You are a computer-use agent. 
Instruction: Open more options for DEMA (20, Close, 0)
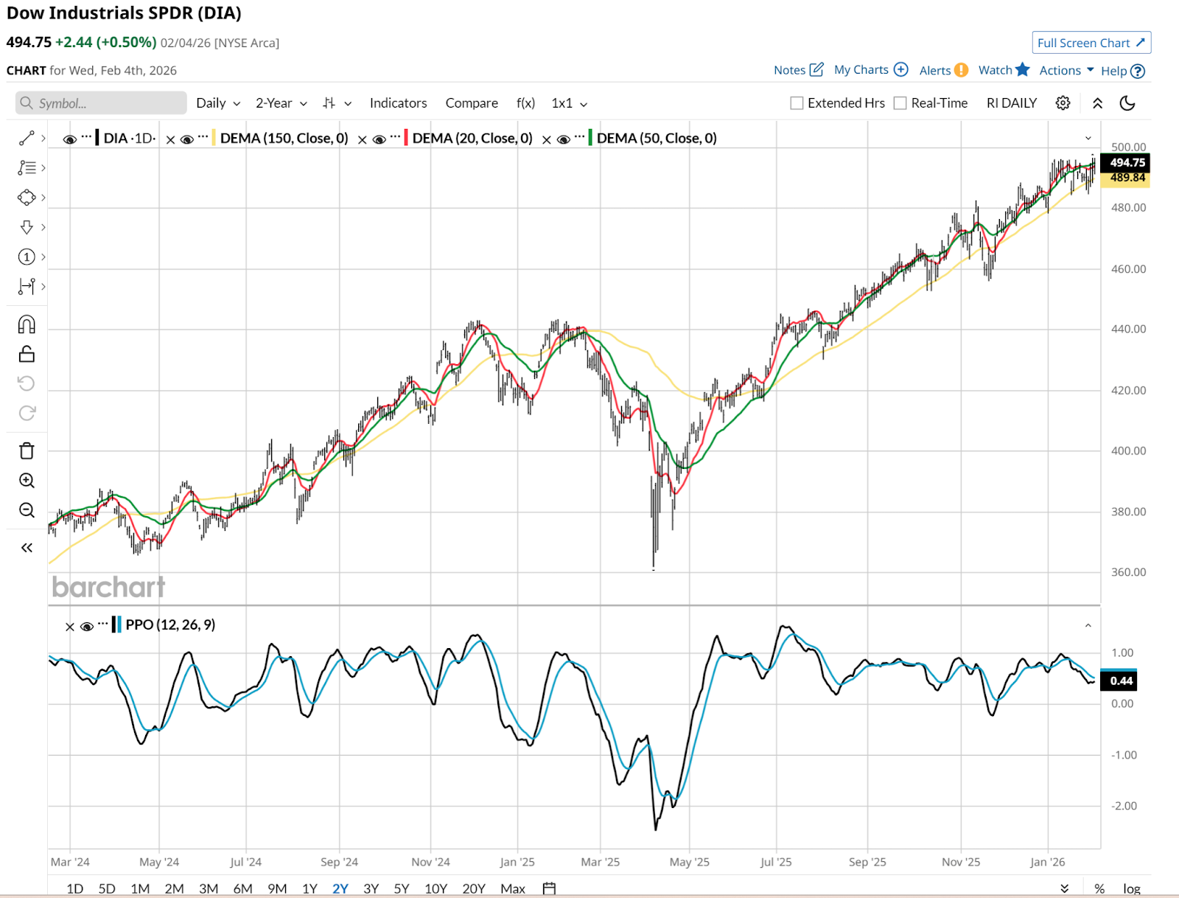395,136
